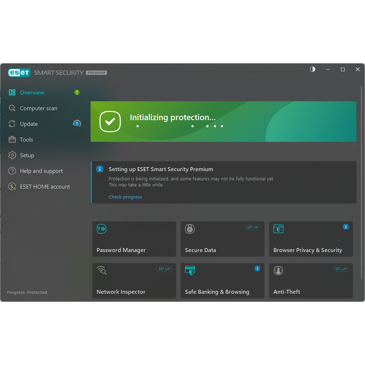Image resolution: width=365 pixels, height=365 pixels.
Task: Click the Update refresh arrows icon
Action: click(12, 124)
